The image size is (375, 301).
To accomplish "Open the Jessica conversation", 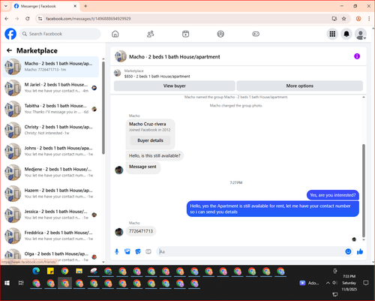I will click(51, 215).
